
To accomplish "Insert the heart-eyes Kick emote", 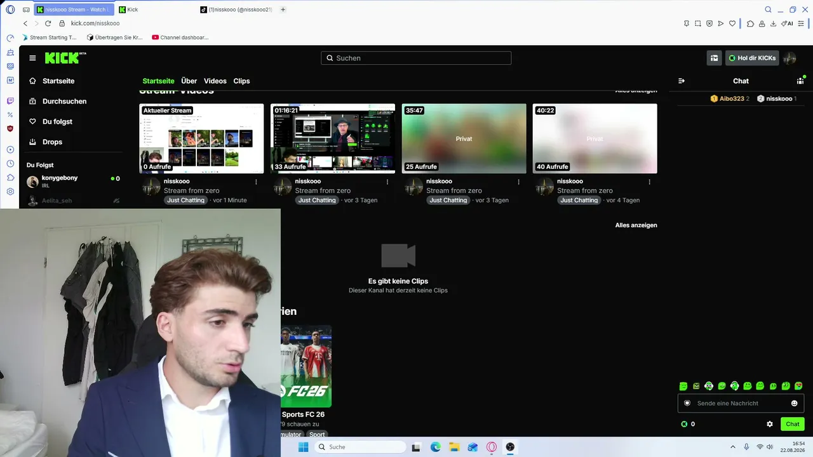I will [x=798, y=386].
